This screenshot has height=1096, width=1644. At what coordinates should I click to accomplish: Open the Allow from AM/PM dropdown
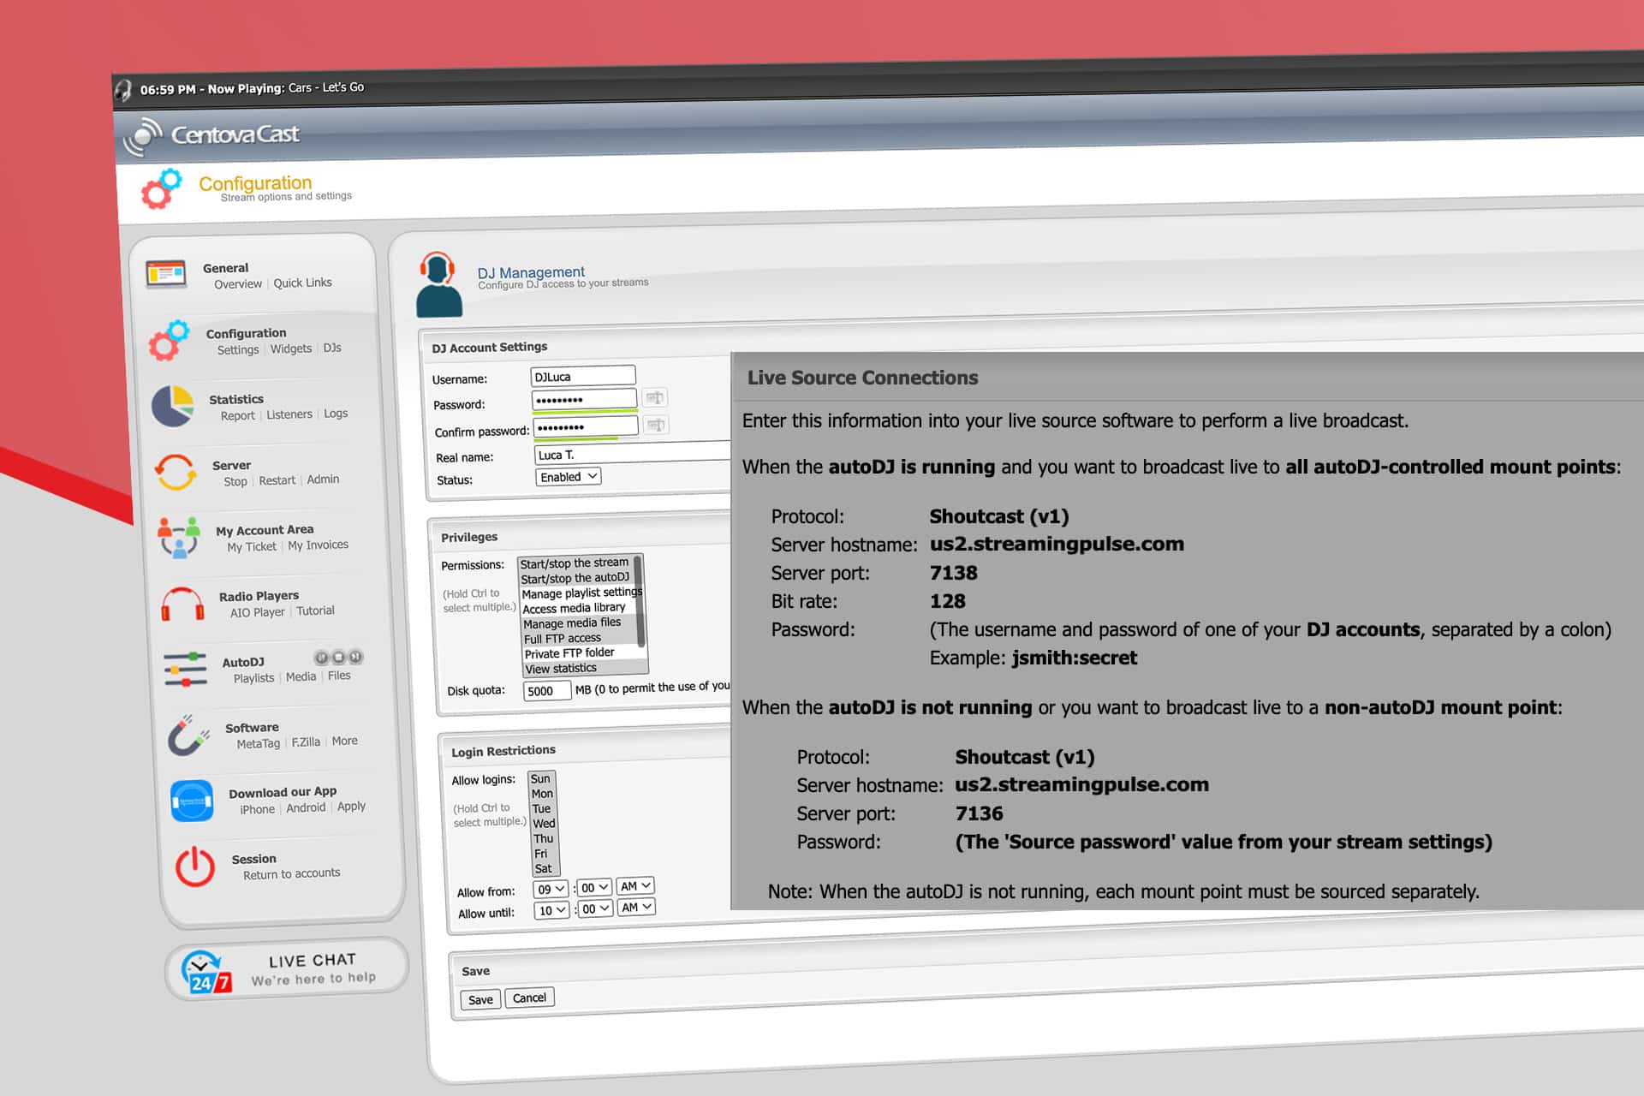[635, 886]
